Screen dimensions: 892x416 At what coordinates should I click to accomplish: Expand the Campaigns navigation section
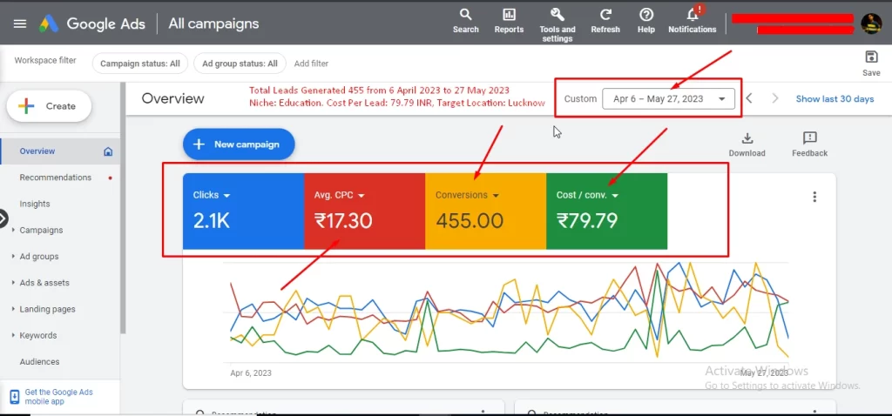point(13,230)
